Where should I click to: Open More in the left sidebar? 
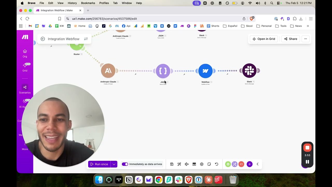(25, 146)
